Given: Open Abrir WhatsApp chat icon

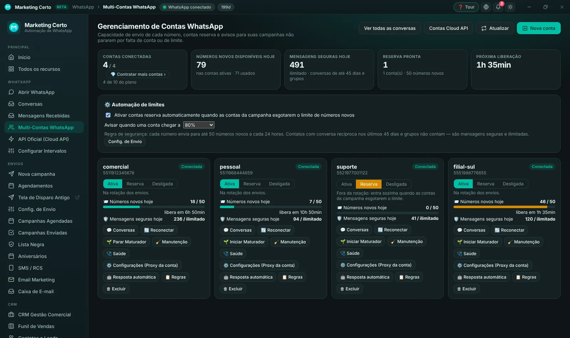Looking at the screenshot, I should (11, 92).
